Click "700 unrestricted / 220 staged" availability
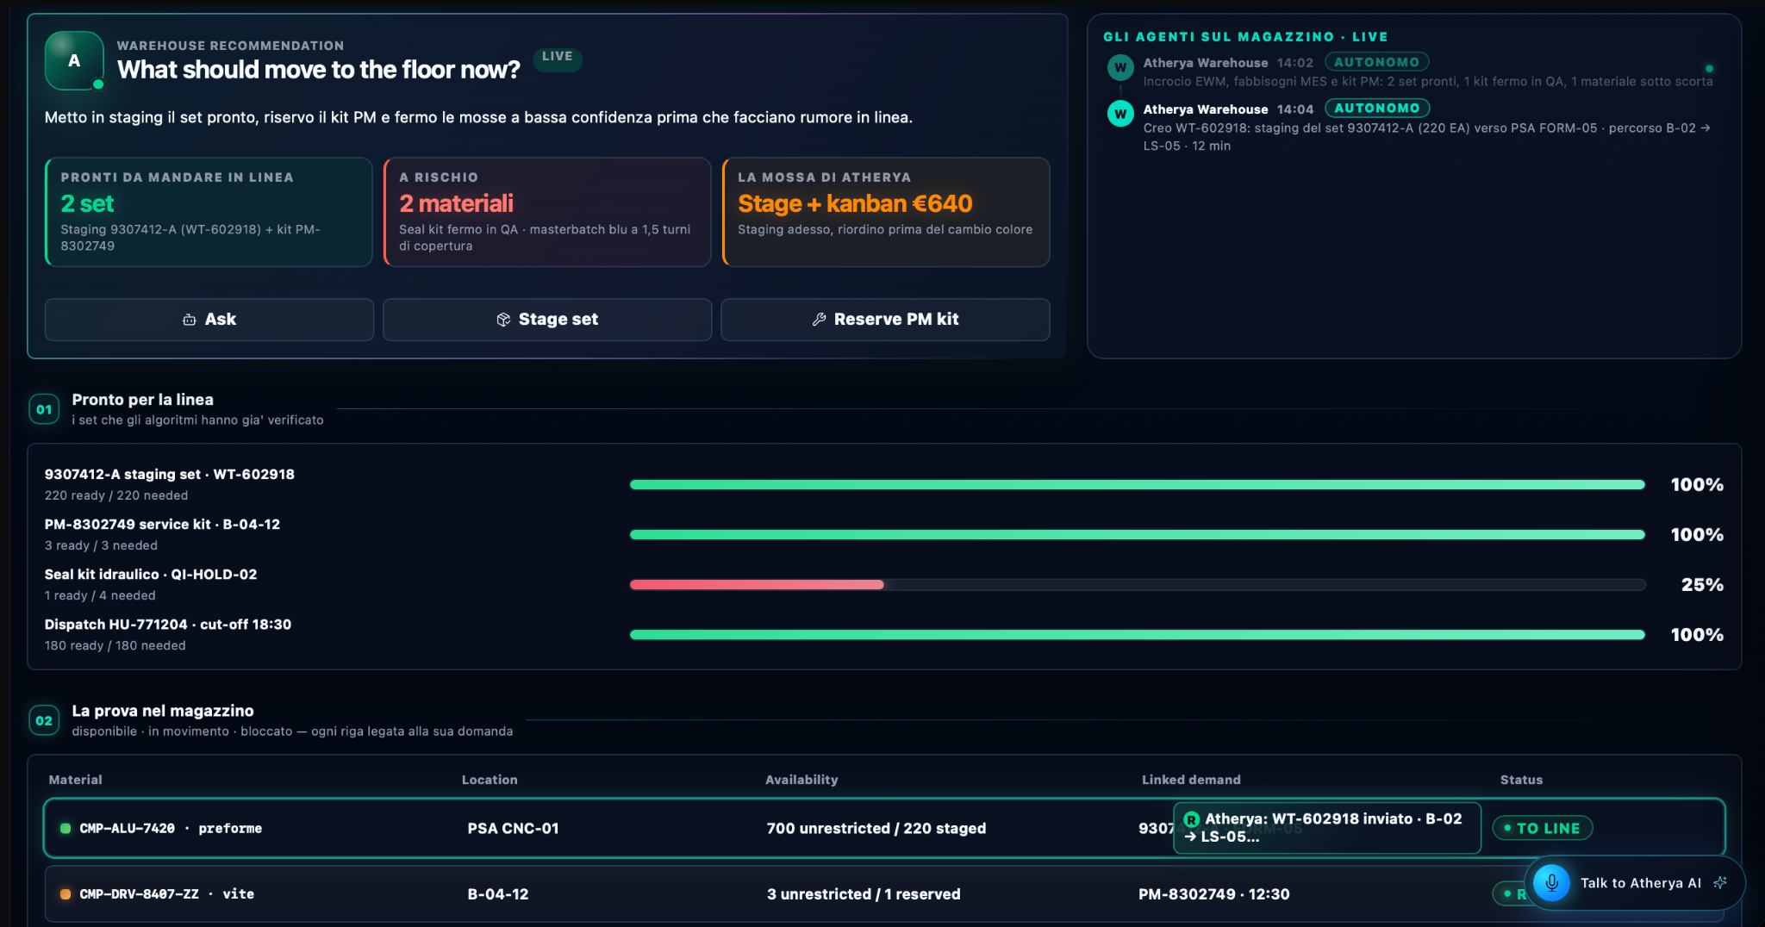The image size is (1765, 927). [x=876, y=829]
